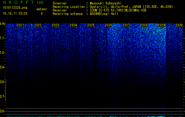The width and height of the screenshot is (185, 117).
Task: Select receiver ICOM IC-575 53.7492 MHz text
Action: pyautogui.click(x=118, y=10)
